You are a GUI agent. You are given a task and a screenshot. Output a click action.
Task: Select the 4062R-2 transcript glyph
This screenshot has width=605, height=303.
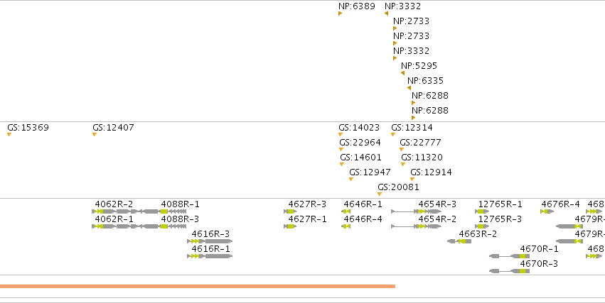point(117,211)
